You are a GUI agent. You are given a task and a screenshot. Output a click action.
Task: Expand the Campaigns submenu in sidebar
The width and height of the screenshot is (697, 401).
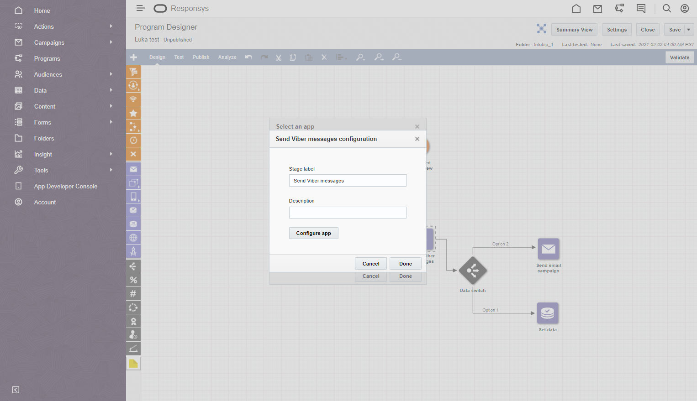tap(111, 42)
